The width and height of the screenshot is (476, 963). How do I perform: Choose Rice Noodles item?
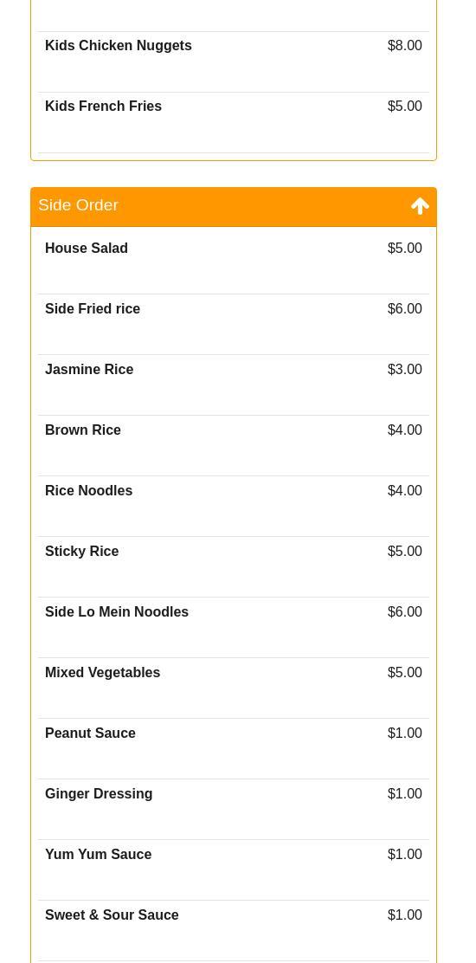pos(234,507)
